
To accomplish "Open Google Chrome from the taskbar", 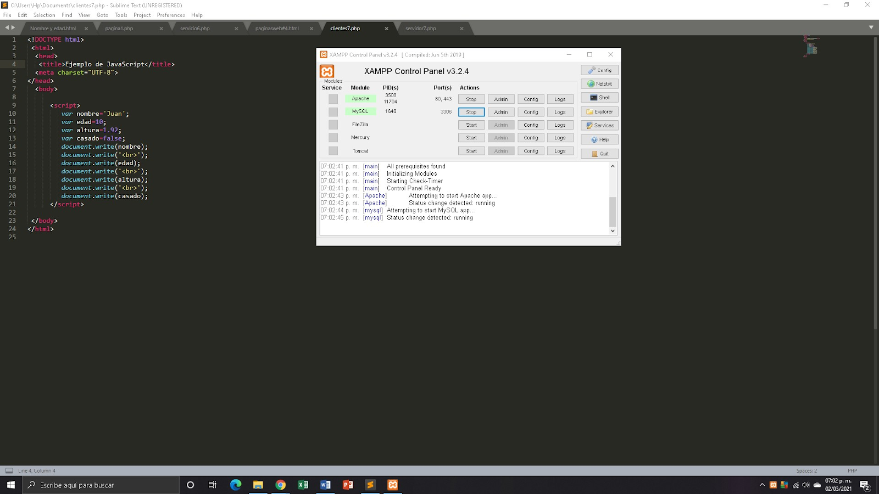I will [281, 485].
